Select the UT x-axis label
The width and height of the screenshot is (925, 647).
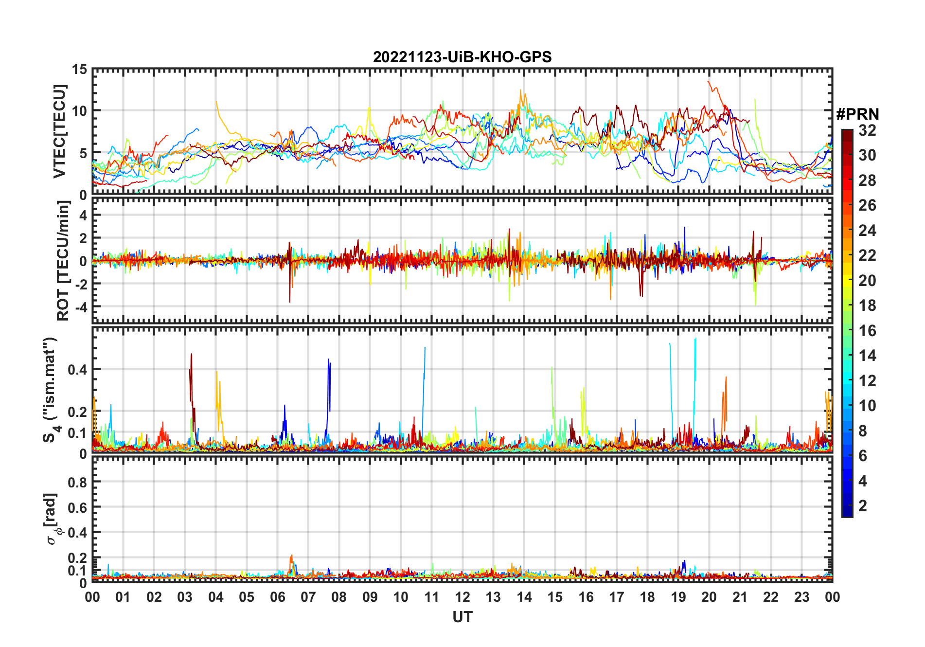[462, 617]
